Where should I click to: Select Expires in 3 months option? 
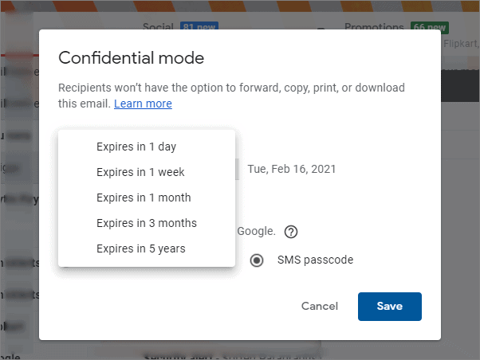click(147, 223)
